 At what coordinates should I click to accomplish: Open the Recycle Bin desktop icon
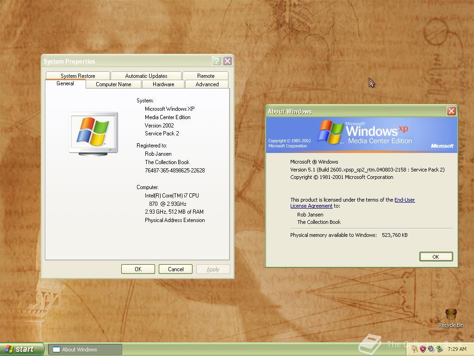pyautogui.click(x=451, y=318)
